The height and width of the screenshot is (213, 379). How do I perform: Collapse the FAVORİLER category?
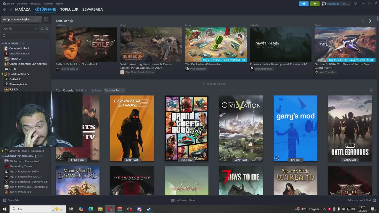(3, 43)
